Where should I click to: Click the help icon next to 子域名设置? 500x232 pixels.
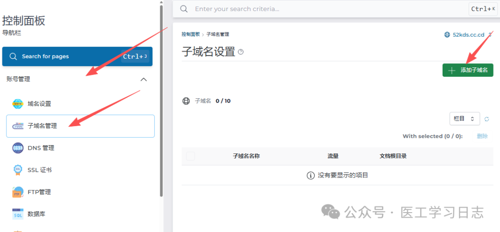coord(241,52)
